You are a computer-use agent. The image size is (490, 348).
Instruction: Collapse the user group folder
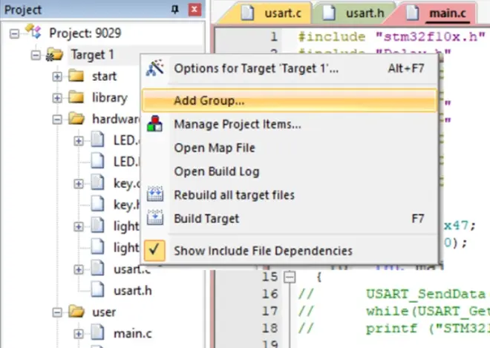(x=57, y=312)
